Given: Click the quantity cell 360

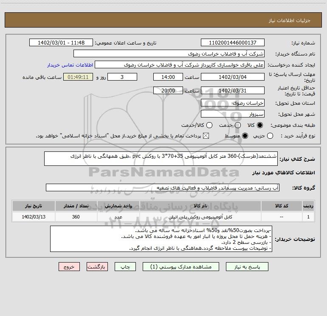Looking at the screenshot, I should pyautogui.click(x=76, y=217).
